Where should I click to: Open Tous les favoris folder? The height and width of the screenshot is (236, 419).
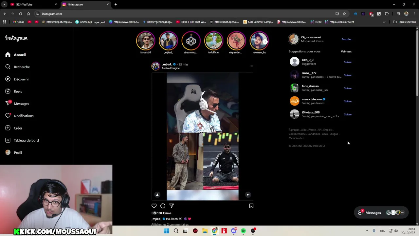tap(404, 22)
